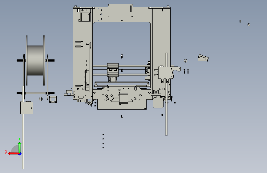Select the small washer at top right corner

tap(249, 25)
